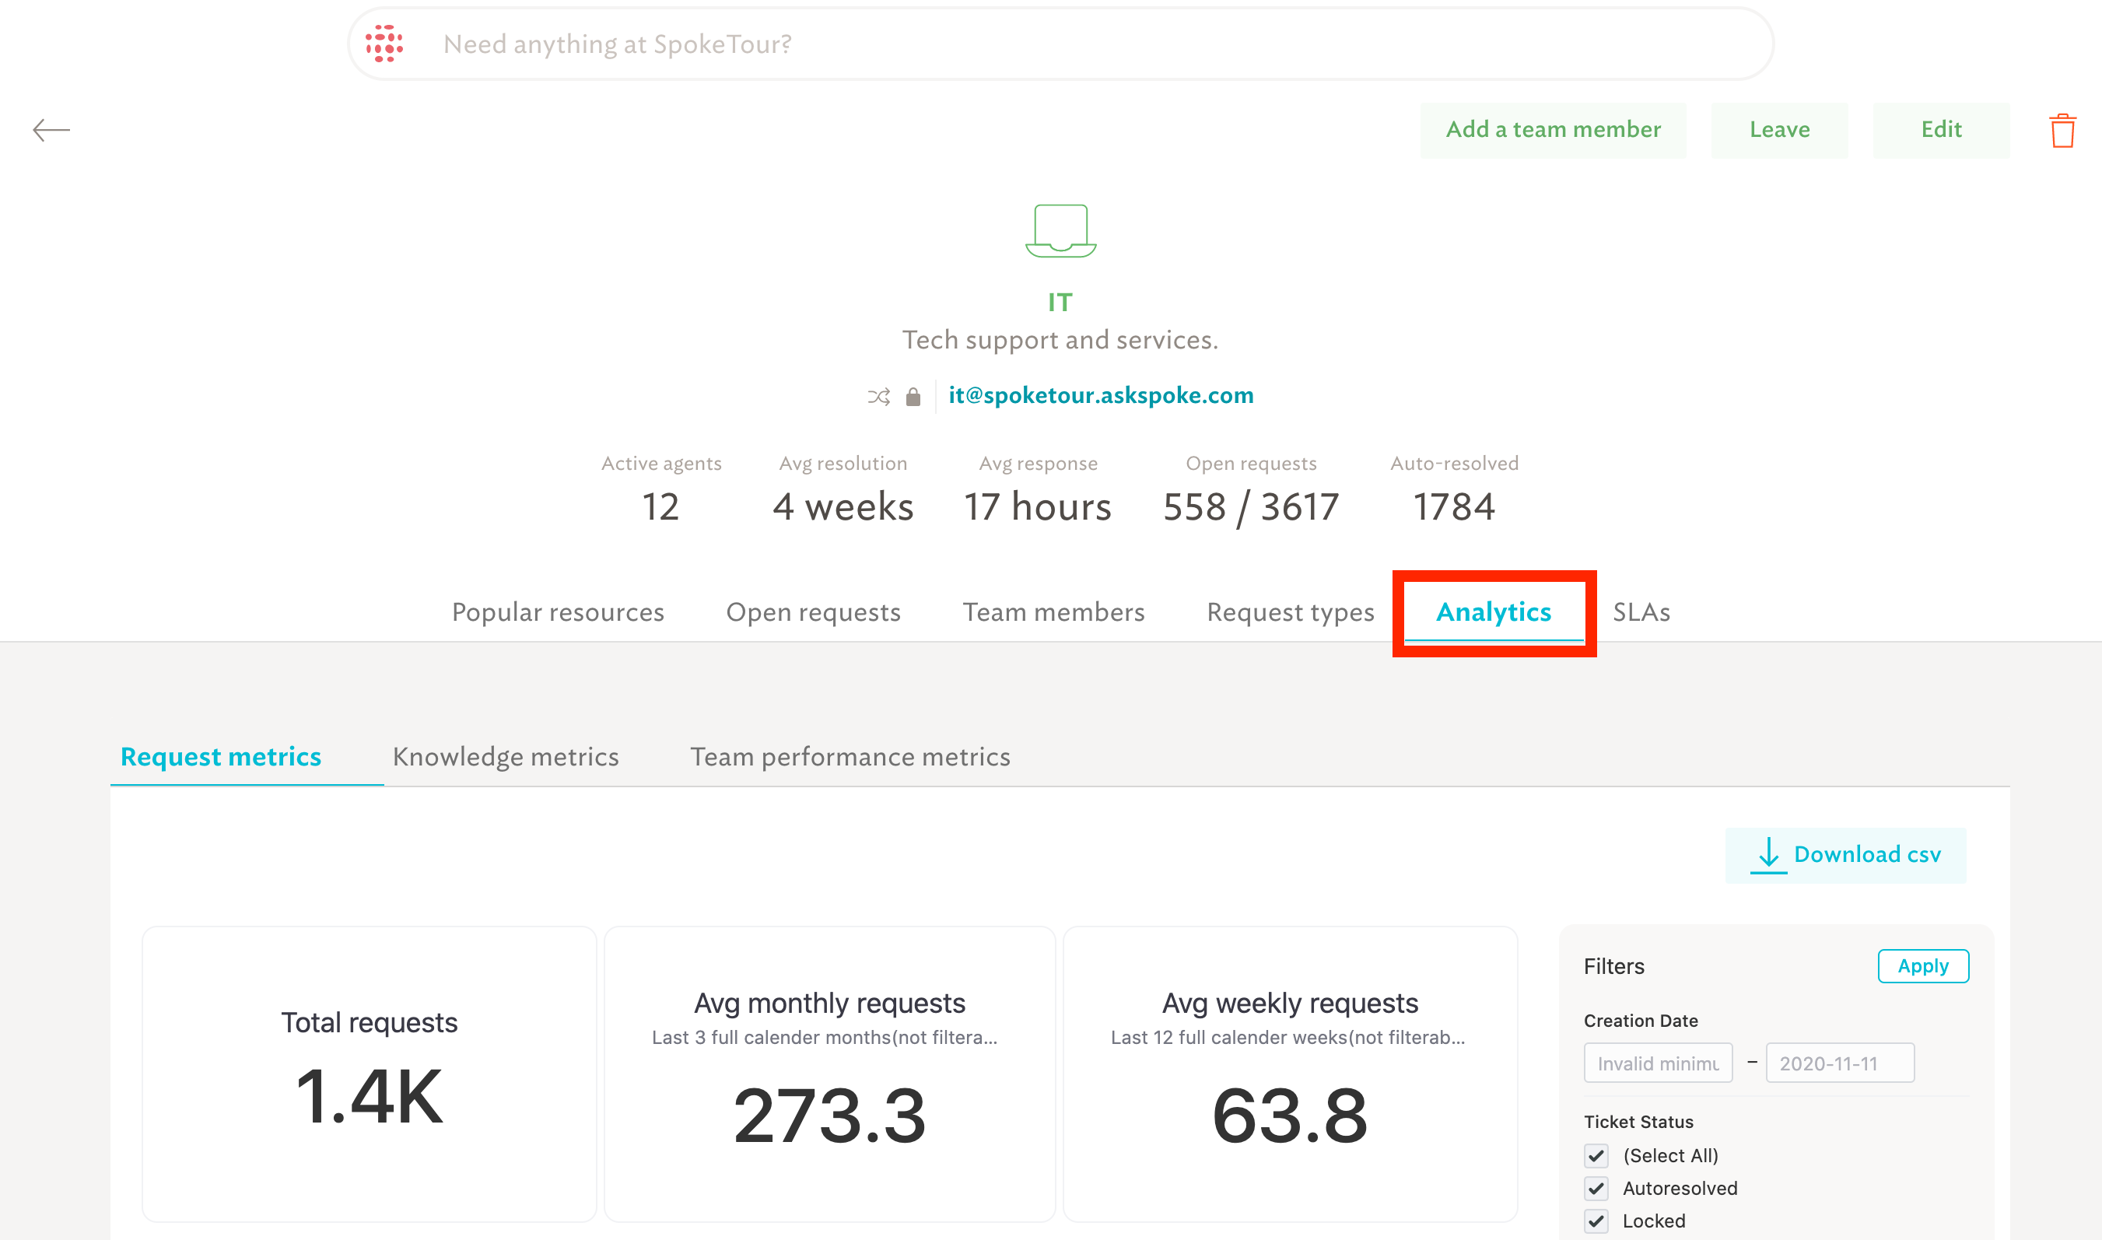The image size is (2102, 1240).
Task: Click the Total requests 1.4K card
Action: tap(370, 1074)
